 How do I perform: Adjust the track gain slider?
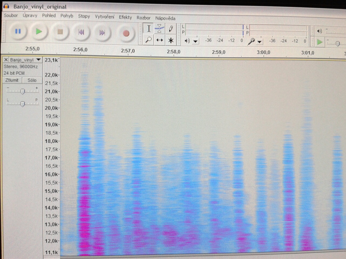22,91
